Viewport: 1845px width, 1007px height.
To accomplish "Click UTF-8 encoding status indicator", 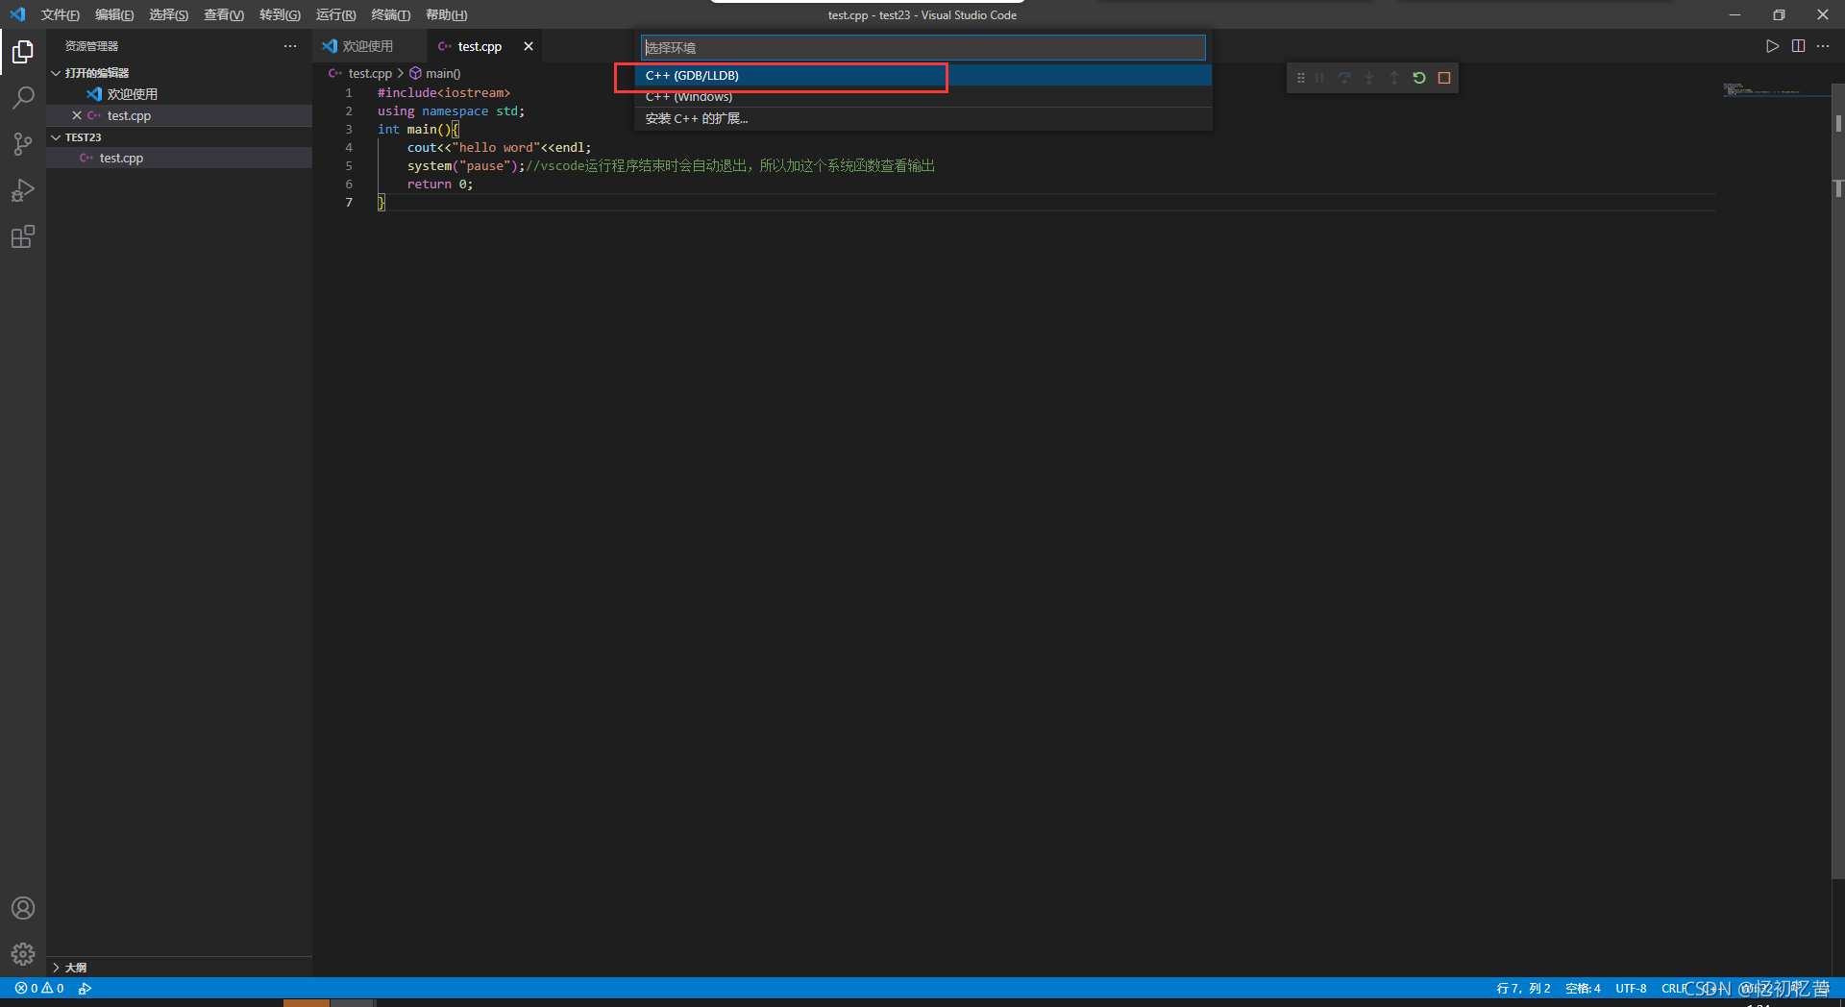I will click(x=1631, y=988).
